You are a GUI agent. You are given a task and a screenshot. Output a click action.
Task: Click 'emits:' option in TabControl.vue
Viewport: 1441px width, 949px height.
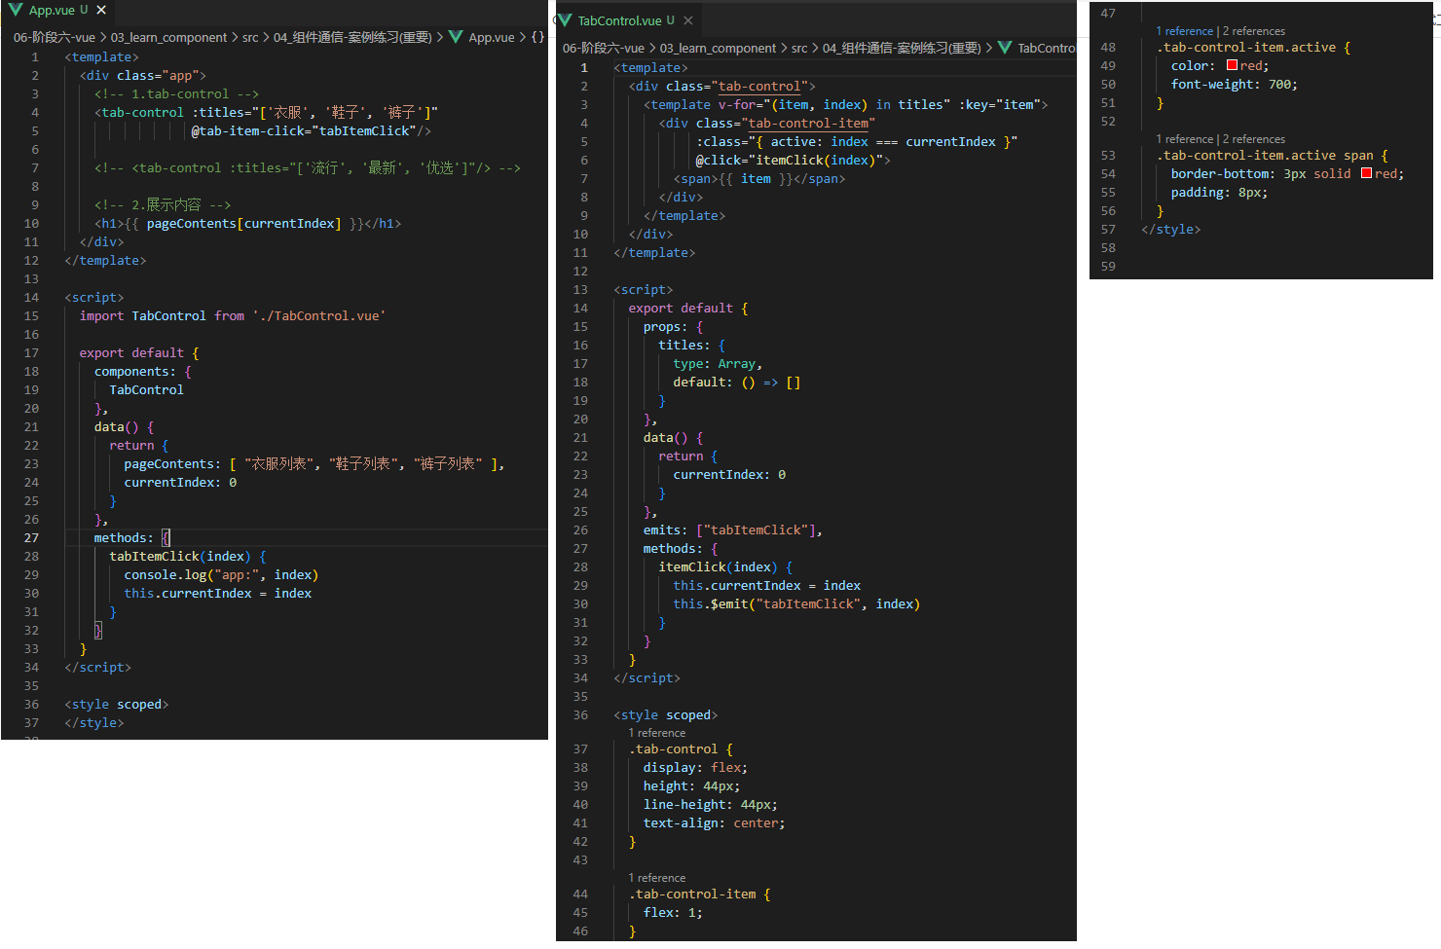(x=666, y=529)
